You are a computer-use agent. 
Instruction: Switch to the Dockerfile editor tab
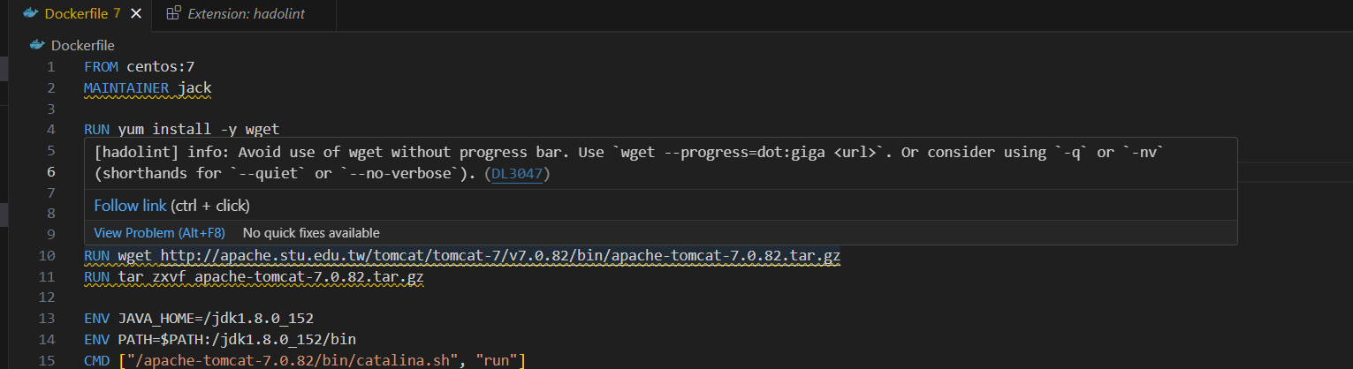[81, 13]
